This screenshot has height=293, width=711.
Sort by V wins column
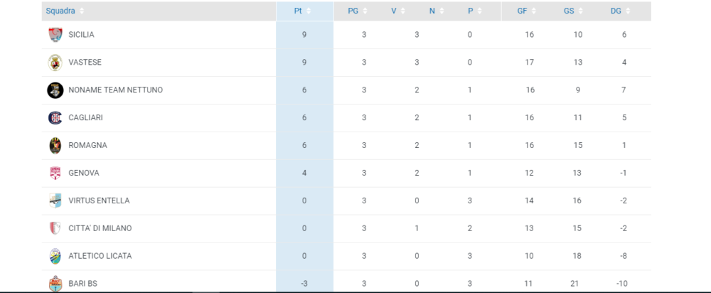(x=398, y=11)
